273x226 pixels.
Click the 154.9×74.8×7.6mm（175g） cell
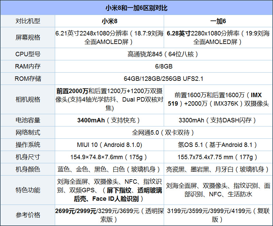coord(109,157)
